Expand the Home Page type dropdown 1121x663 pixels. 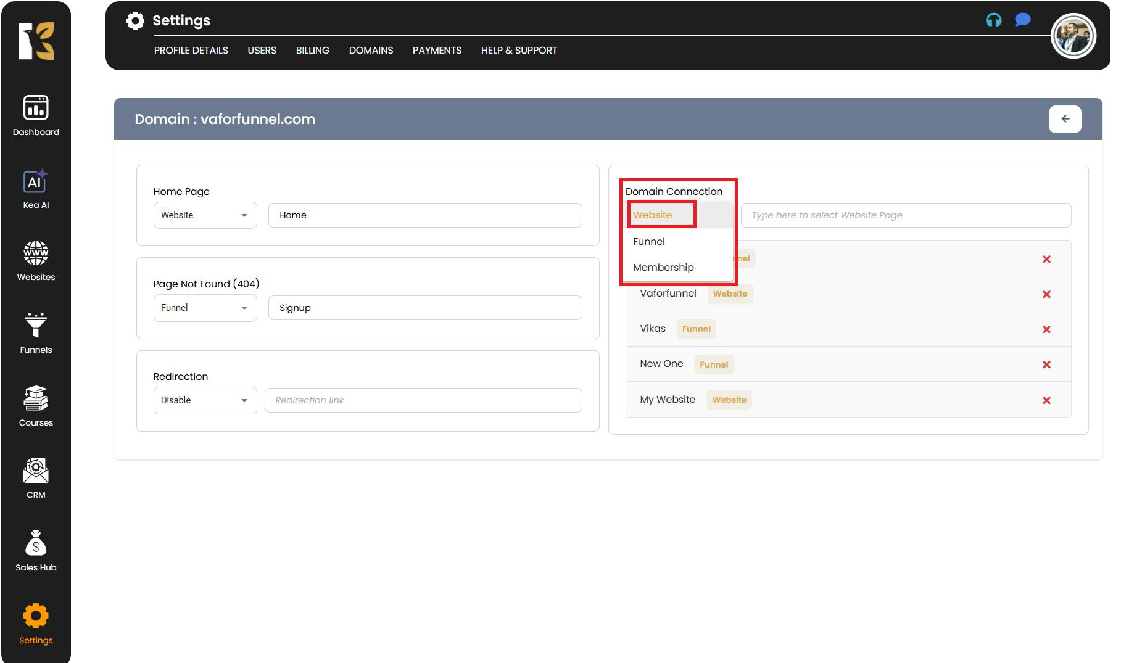(205, 215)
